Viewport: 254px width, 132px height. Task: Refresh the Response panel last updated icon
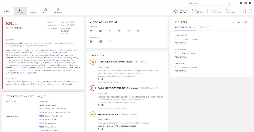click(246, 23)
